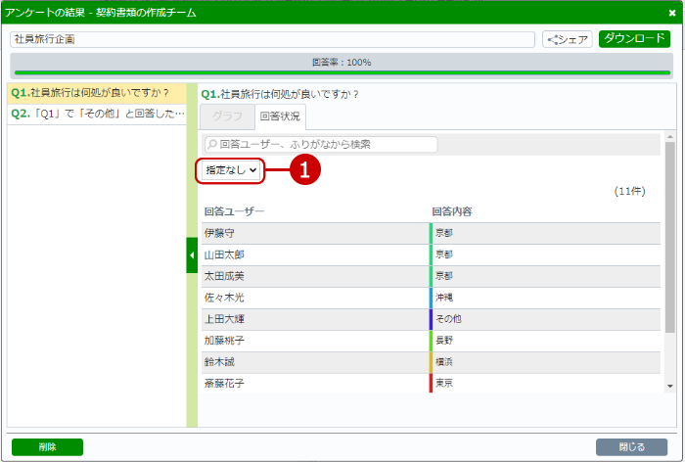Select the row for 佐々木光
Image resolution: width=685 pixels, height=462 pixels.
431,298
